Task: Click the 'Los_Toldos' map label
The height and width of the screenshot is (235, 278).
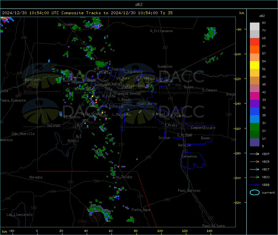Action: pyautogui.click(x=123, y=177)
